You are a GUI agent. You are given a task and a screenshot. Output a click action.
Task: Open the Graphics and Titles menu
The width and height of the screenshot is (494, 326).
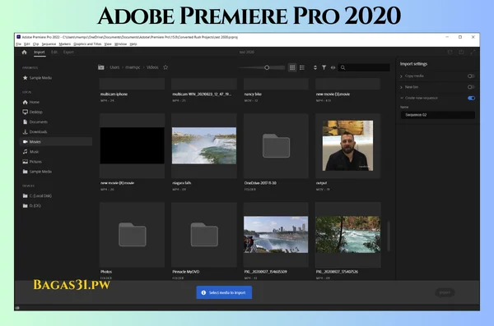87,44
